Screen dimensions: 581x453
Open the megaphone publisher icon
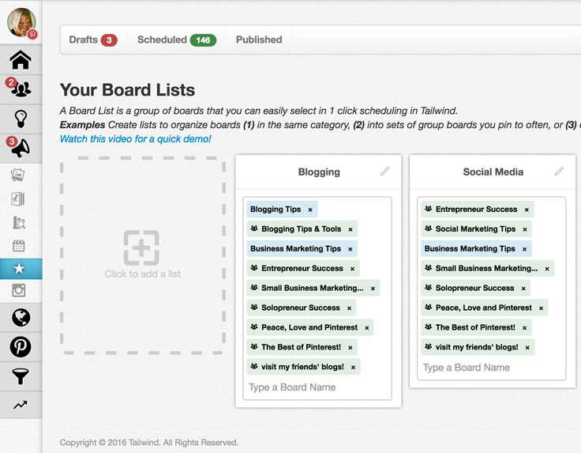tap(21, 149)
